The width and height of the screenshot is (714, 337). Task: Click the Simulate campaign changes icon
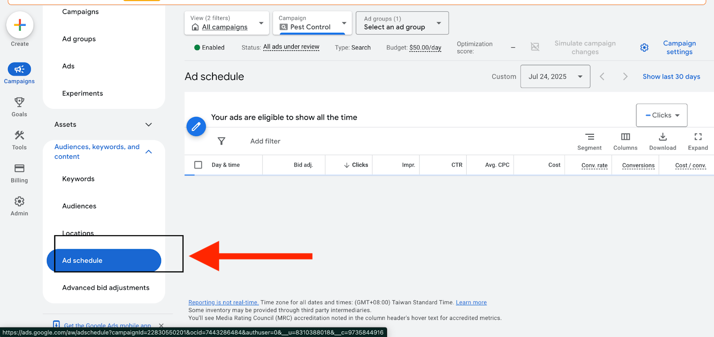point(535,47)
